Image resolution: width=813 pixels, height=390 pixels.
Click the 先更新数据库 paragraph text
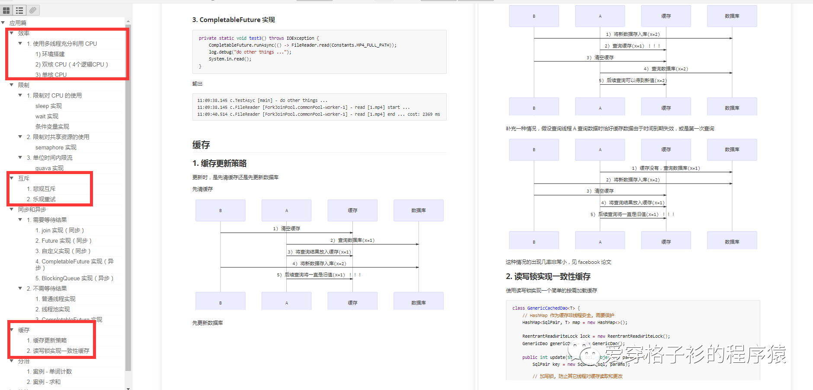pos(208,323)
